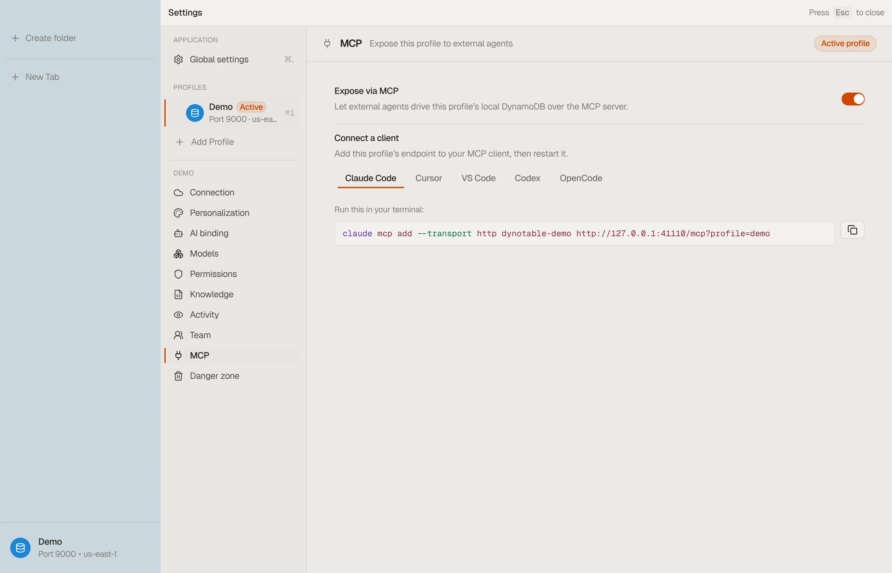The height and width of the screenshot is (573, 892).
Task: Click the robot icon for AI binding
Action: click(178, 233)
